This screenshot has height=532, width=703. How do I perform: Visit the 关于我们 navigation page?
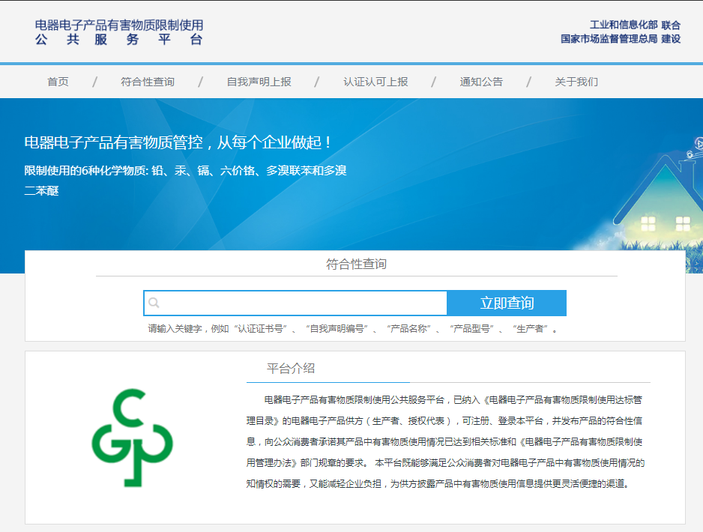(576, 82)
